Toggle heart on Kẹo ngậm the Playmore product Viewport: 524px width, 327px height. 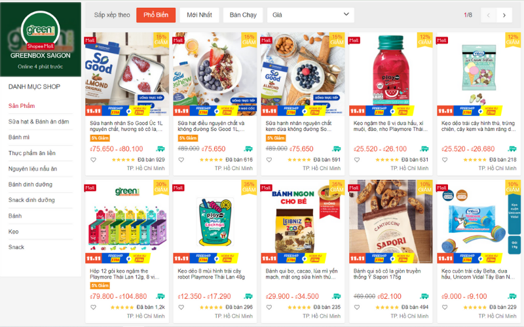357,160
